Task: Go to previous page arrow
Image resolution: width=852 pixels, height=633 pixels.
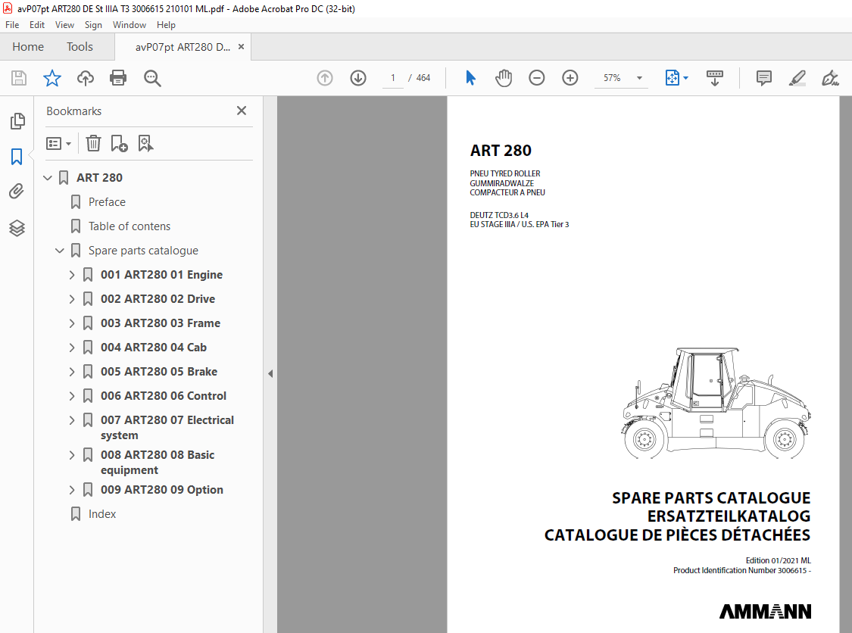Action: 325,78
